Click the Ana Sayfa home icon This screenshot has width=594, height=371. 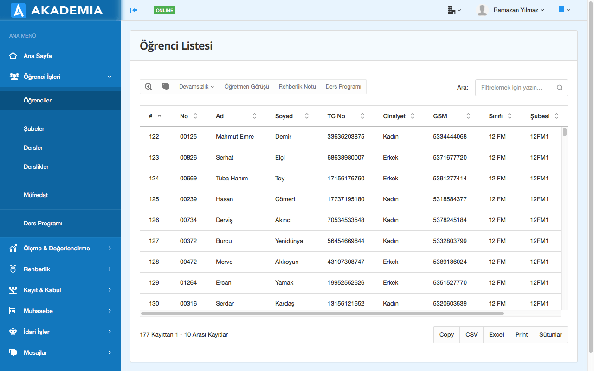tap(13, 56)
